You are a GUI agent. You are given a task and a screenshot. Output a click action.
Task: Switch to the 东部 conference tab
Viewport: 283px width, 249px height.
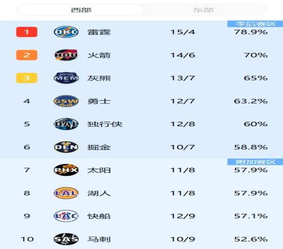[203, 10]
